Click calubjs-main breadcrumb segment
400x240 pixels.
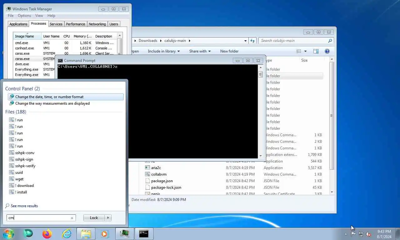[175, 41]
